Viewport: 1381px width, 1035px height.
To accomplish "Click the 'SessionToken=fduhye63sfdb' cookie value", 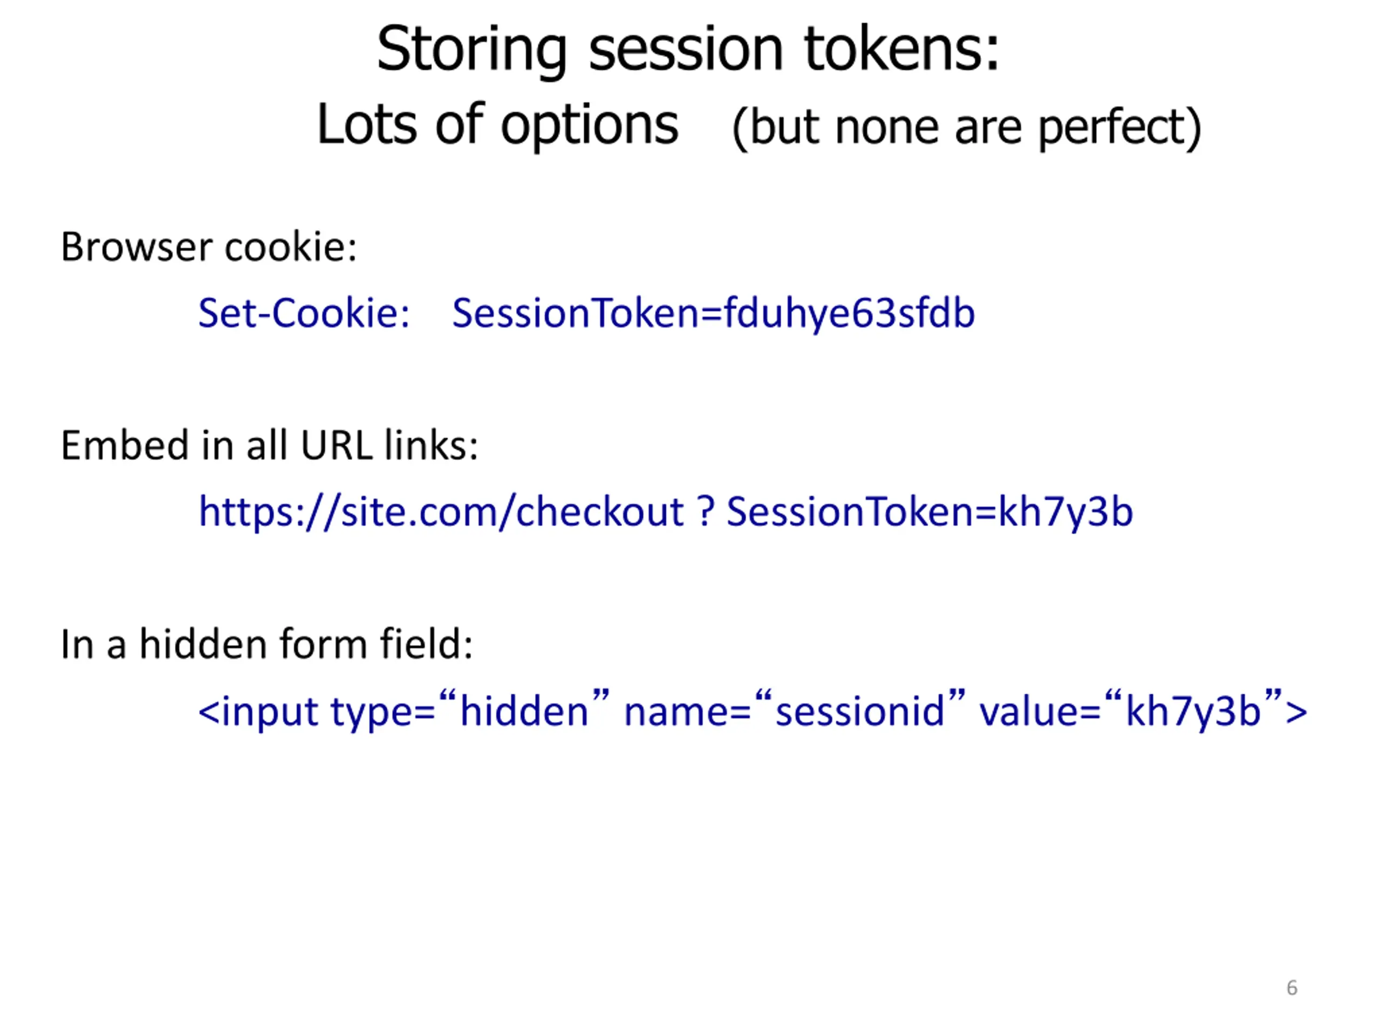I will (x=714, y=313).
